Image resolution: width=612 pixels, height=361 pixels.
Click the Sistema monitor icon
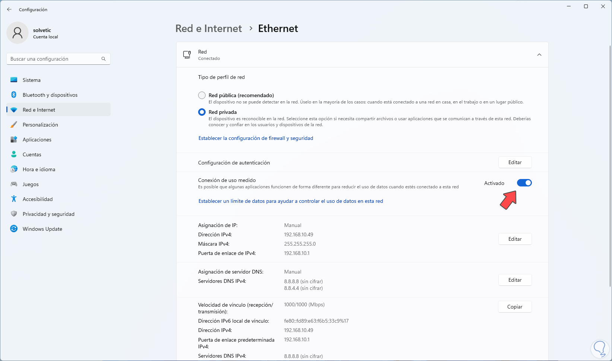14,80
